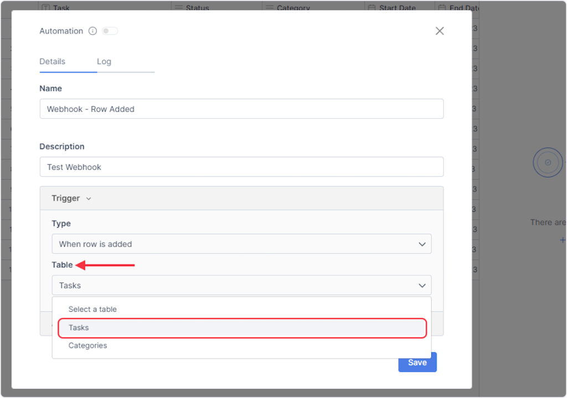Click the End Date calendar icon
The image size is (567, 398).
pyautogui.click(x=442, y=8)
